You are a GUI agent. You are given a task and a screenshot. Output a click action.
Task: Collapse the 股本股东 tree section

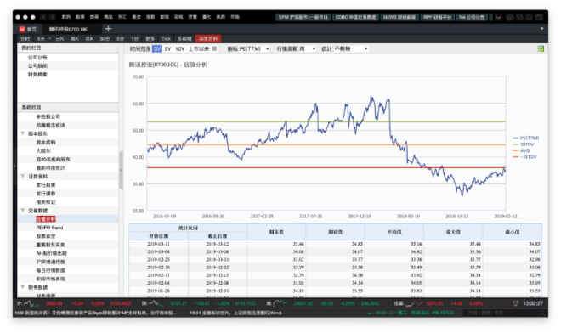(23, 133)
